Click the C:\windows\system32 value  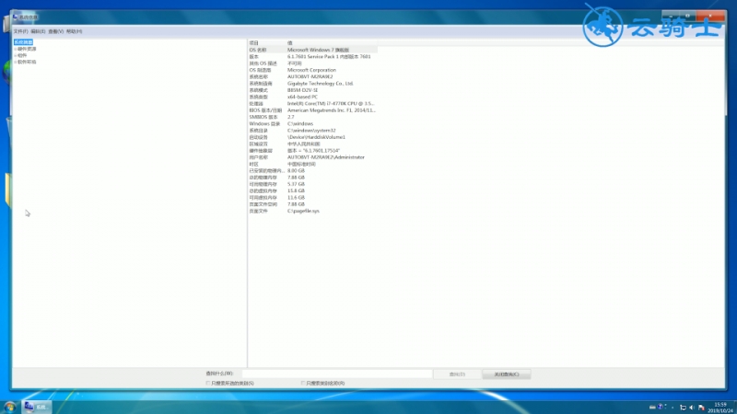click(311, 131)
